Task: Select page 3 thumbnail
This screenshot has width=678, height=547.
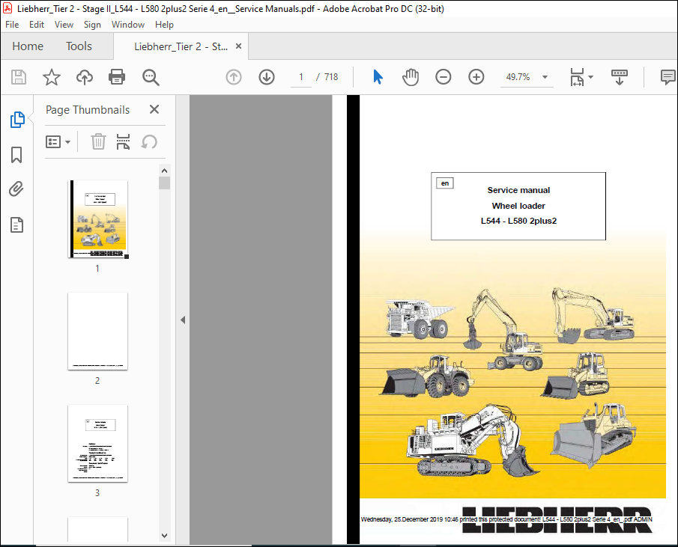Action: [x=97, y=444]
